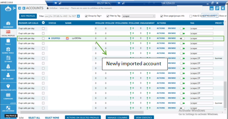This screenshot has width=228, height=119.
Task: Switch to the 104.129.4.33 remote tab
Action: (168, 3)
